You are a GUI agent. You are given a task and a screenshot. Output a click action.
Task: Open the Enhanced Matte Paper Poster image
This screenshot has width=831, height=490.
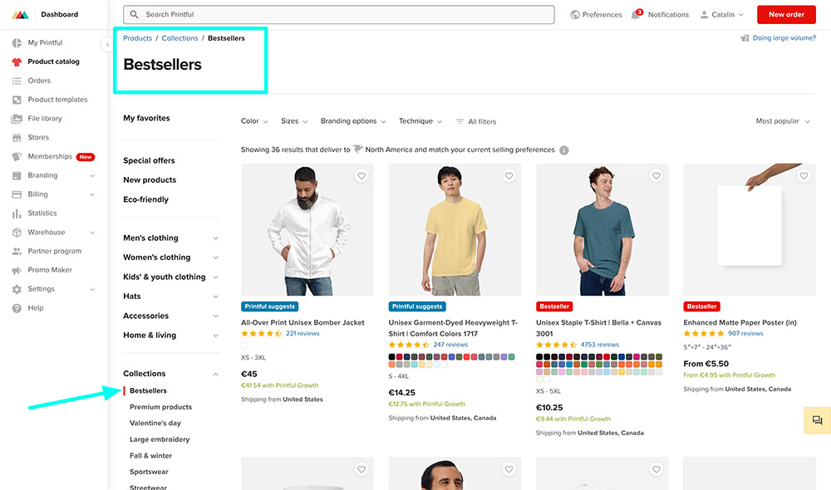tap(750, 229)
